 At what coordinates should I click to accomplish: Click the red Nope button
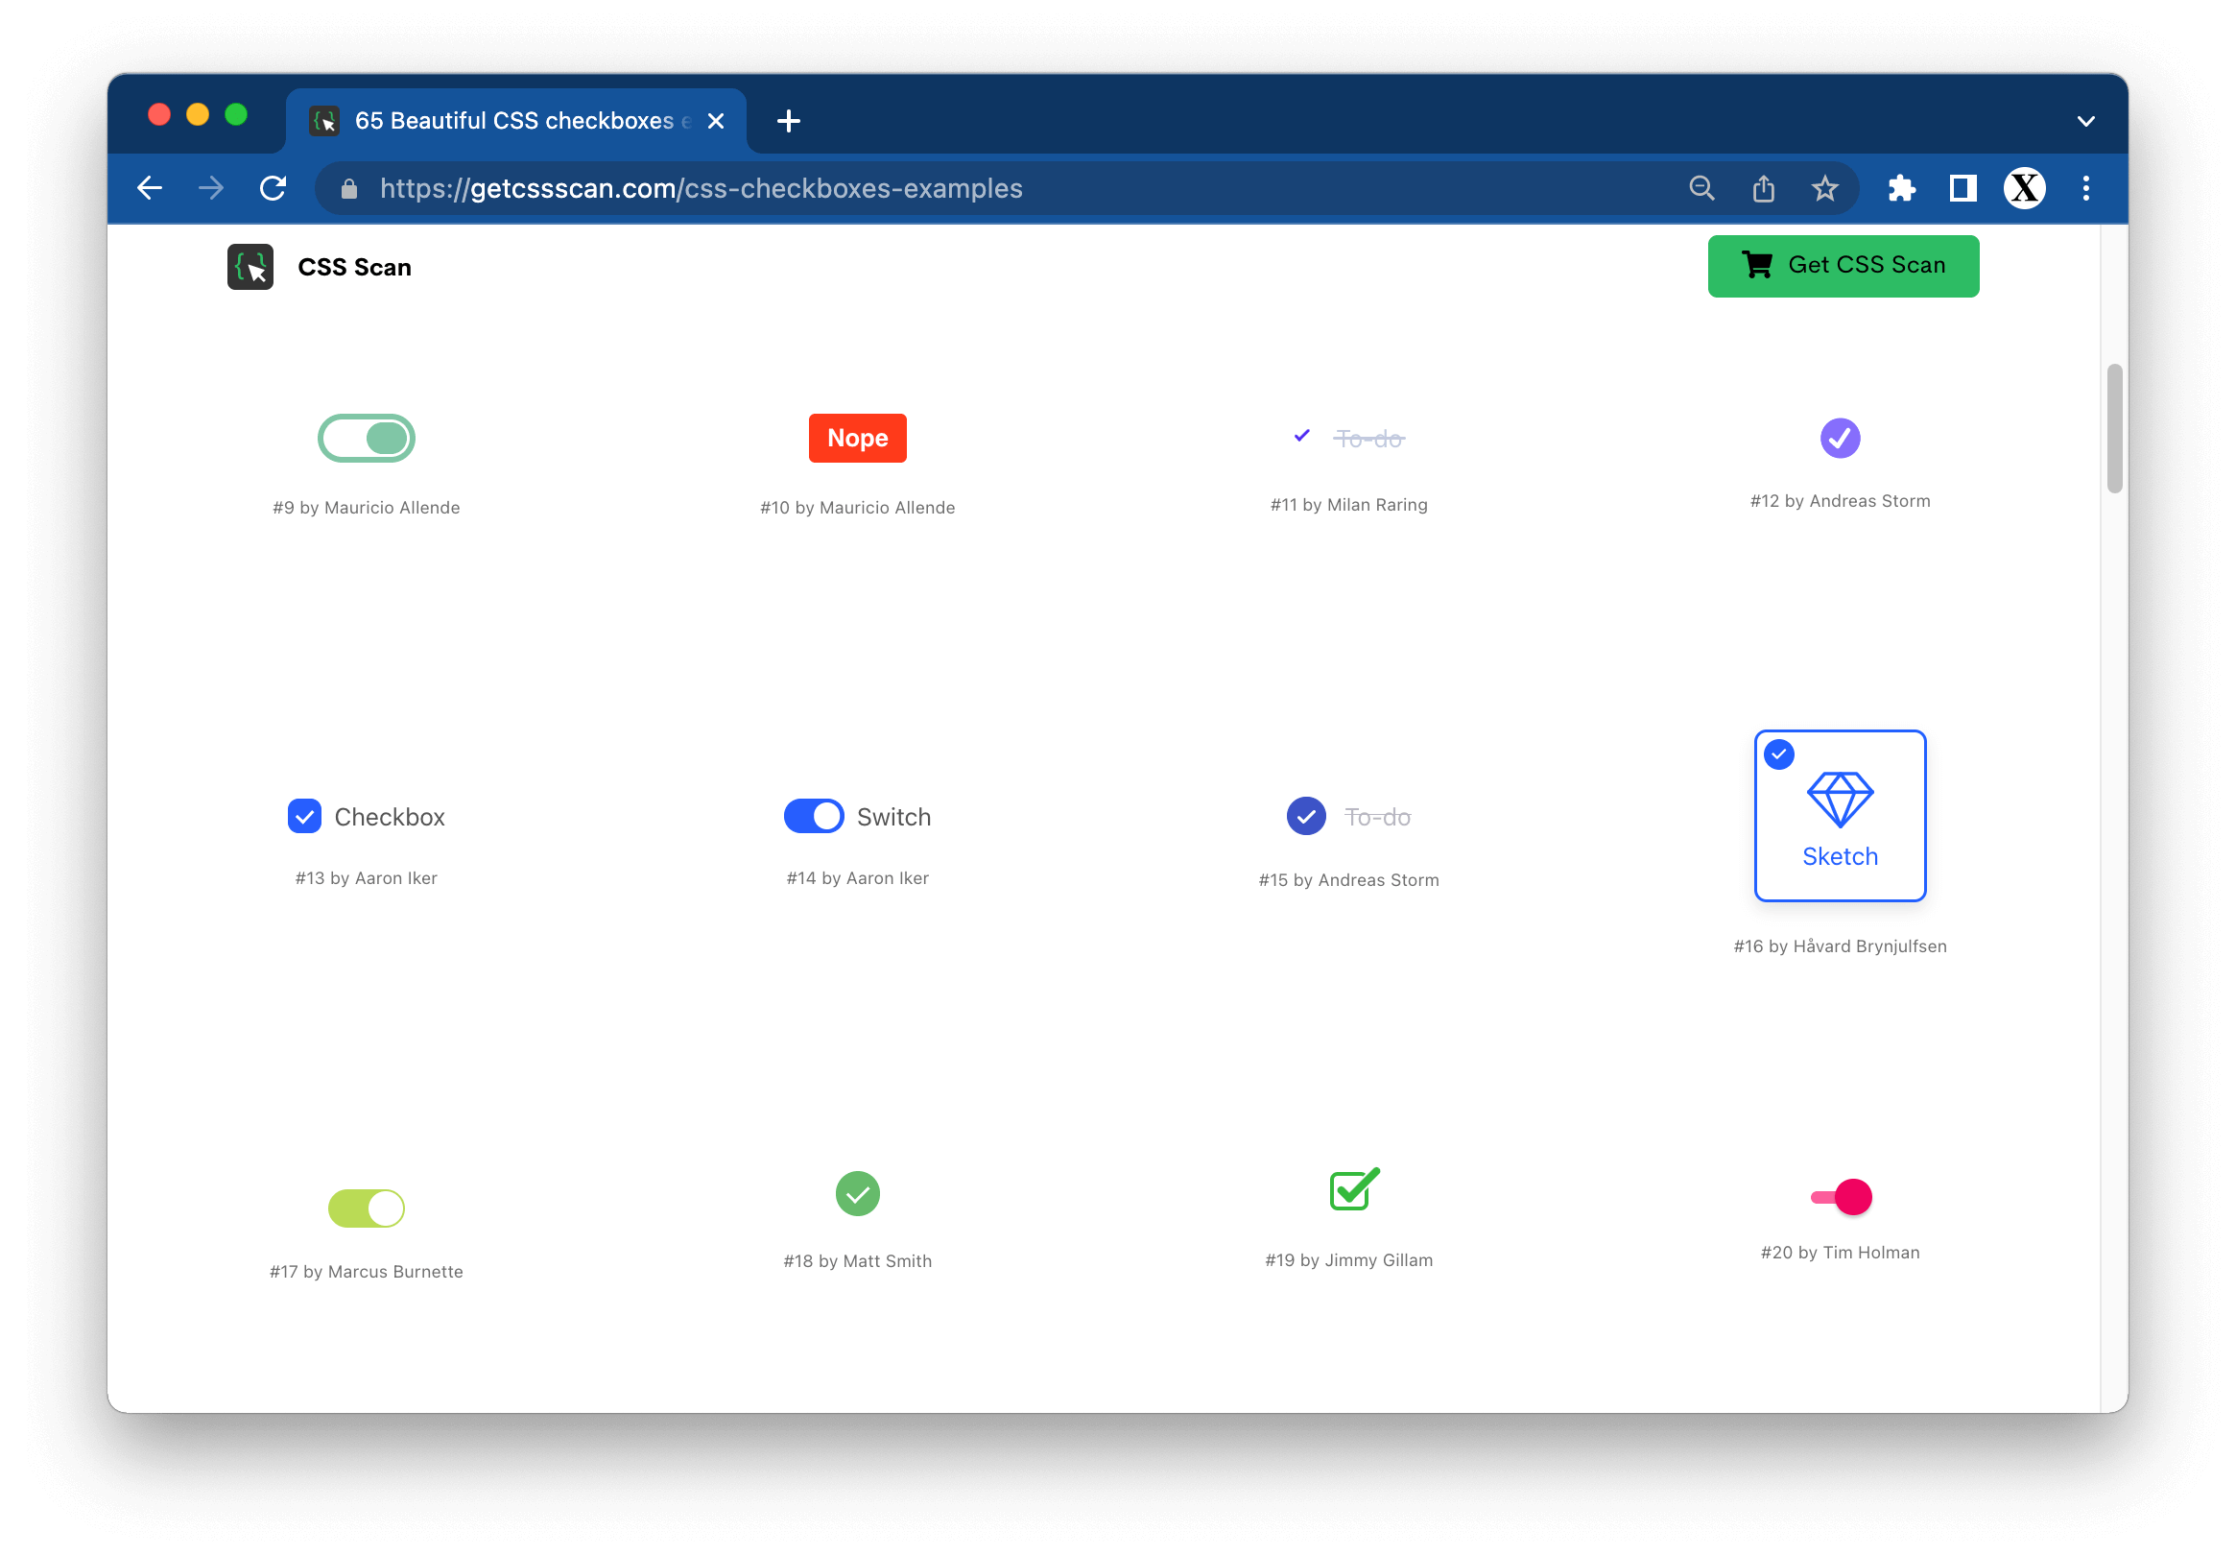point(857,439)
